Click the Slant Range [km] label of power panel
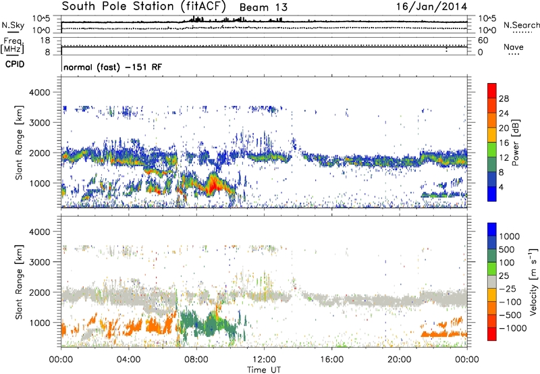 (x=19, y=142)
